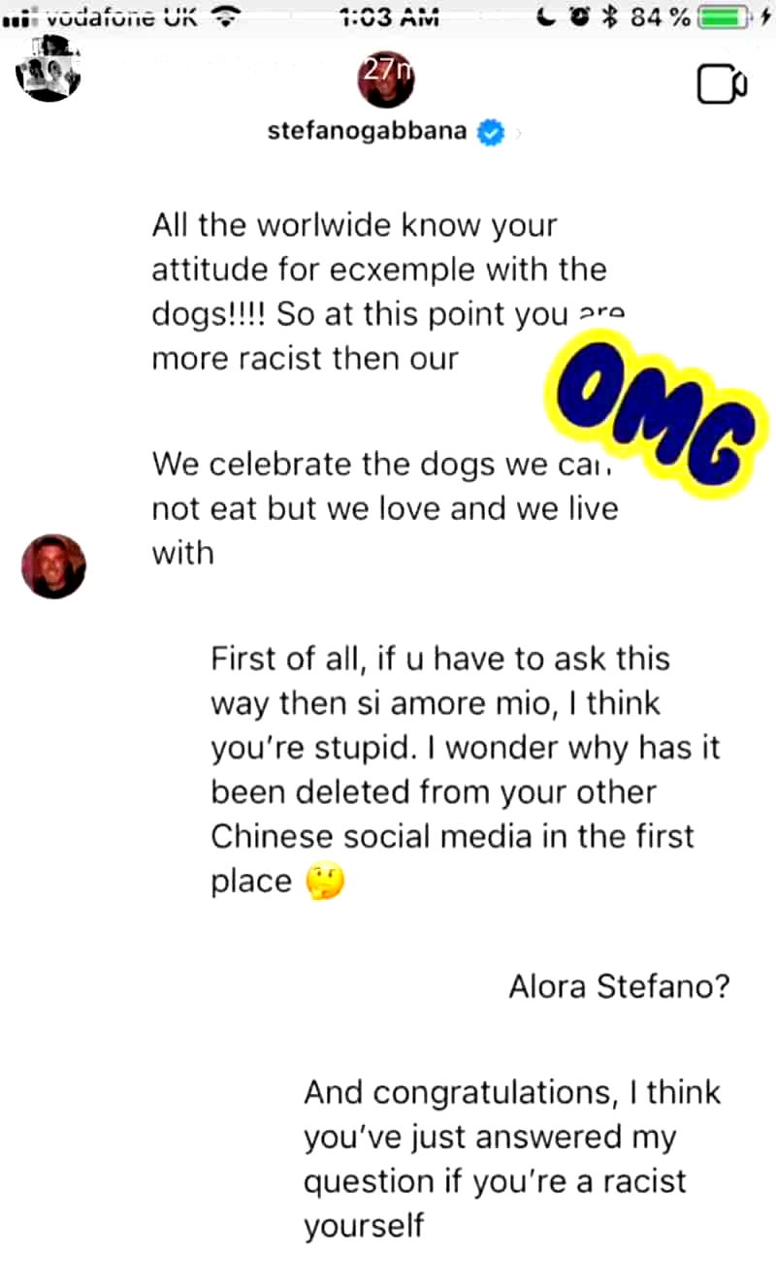This screenshot has height=1287, width=776.
Task: Tap the blue verified badge
Action: [x=492, y=133]
